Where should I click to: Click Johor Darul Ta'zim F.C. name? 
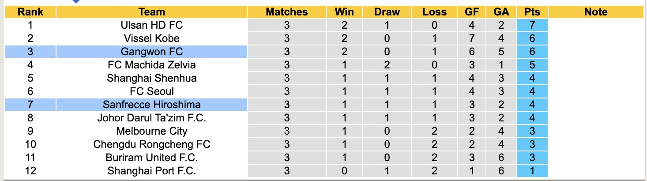[x=151, y=118]
